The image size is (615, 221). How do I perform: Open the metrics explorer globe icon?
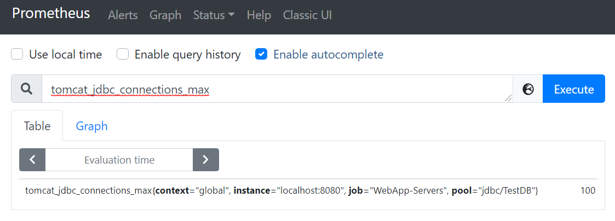(528, 89)
